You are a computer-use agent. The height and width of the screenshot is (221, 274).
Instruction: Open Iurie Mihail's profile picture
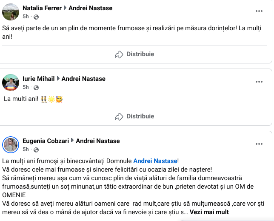(11, 83)
